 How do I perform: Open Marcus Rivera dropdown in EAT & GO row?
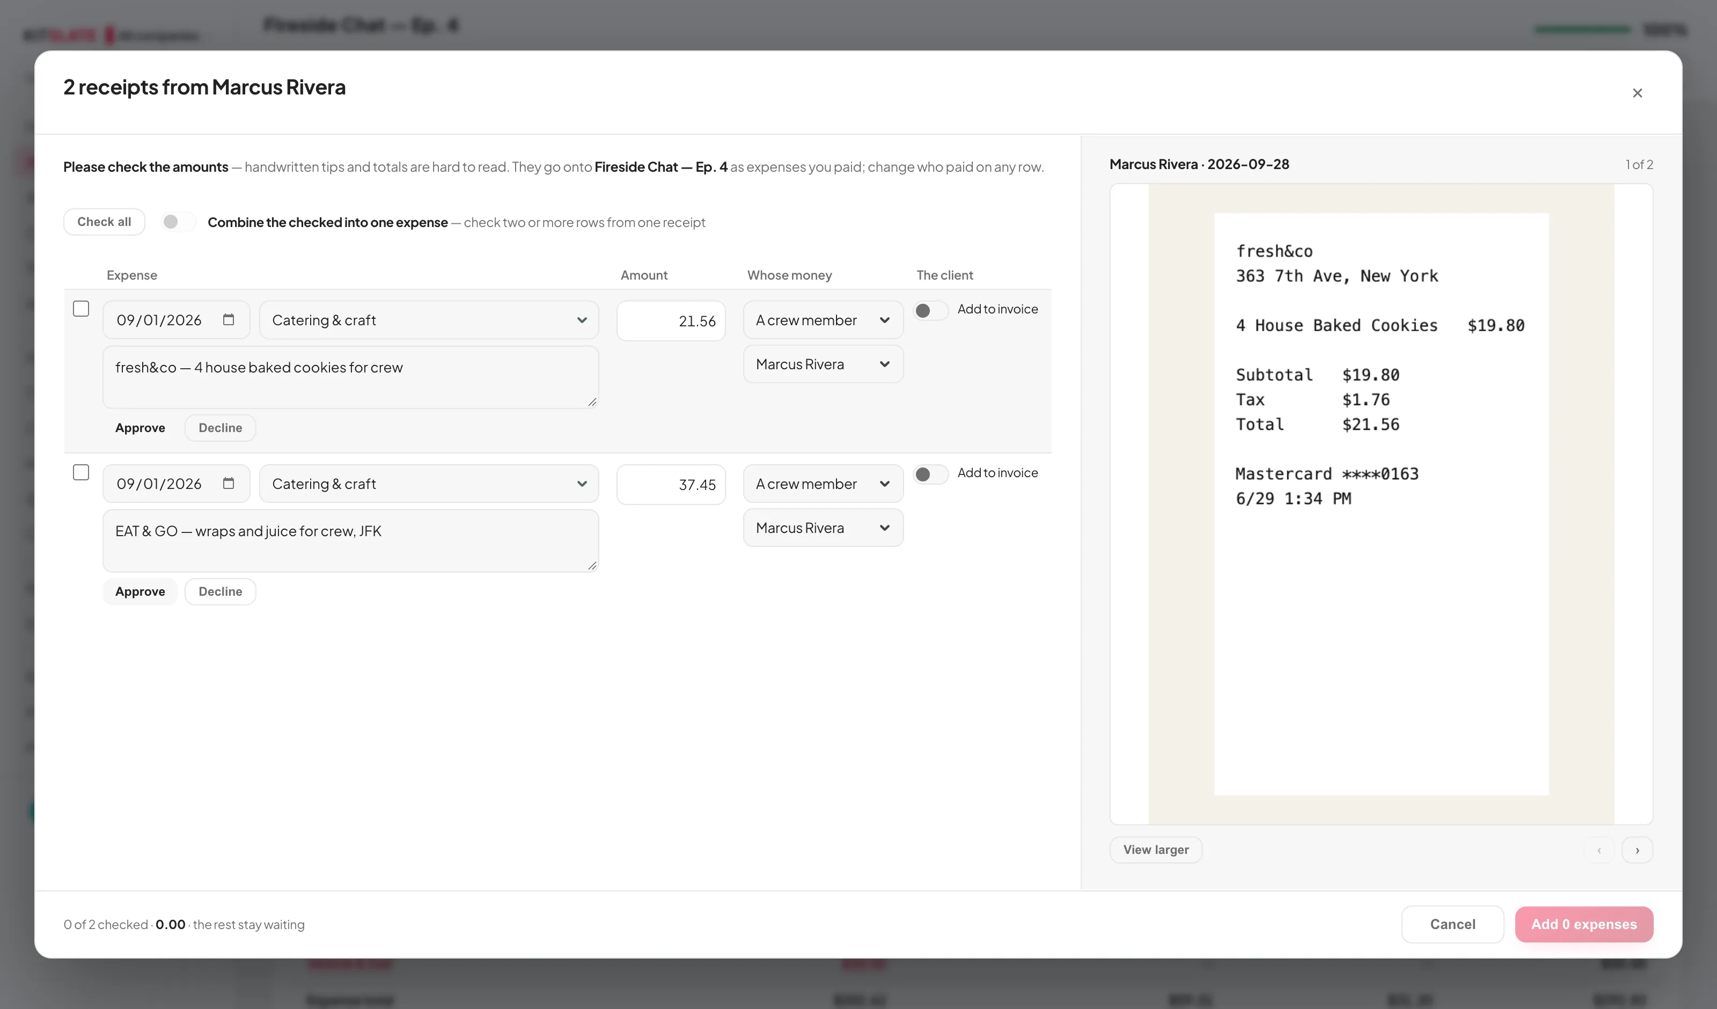(823, 528)
